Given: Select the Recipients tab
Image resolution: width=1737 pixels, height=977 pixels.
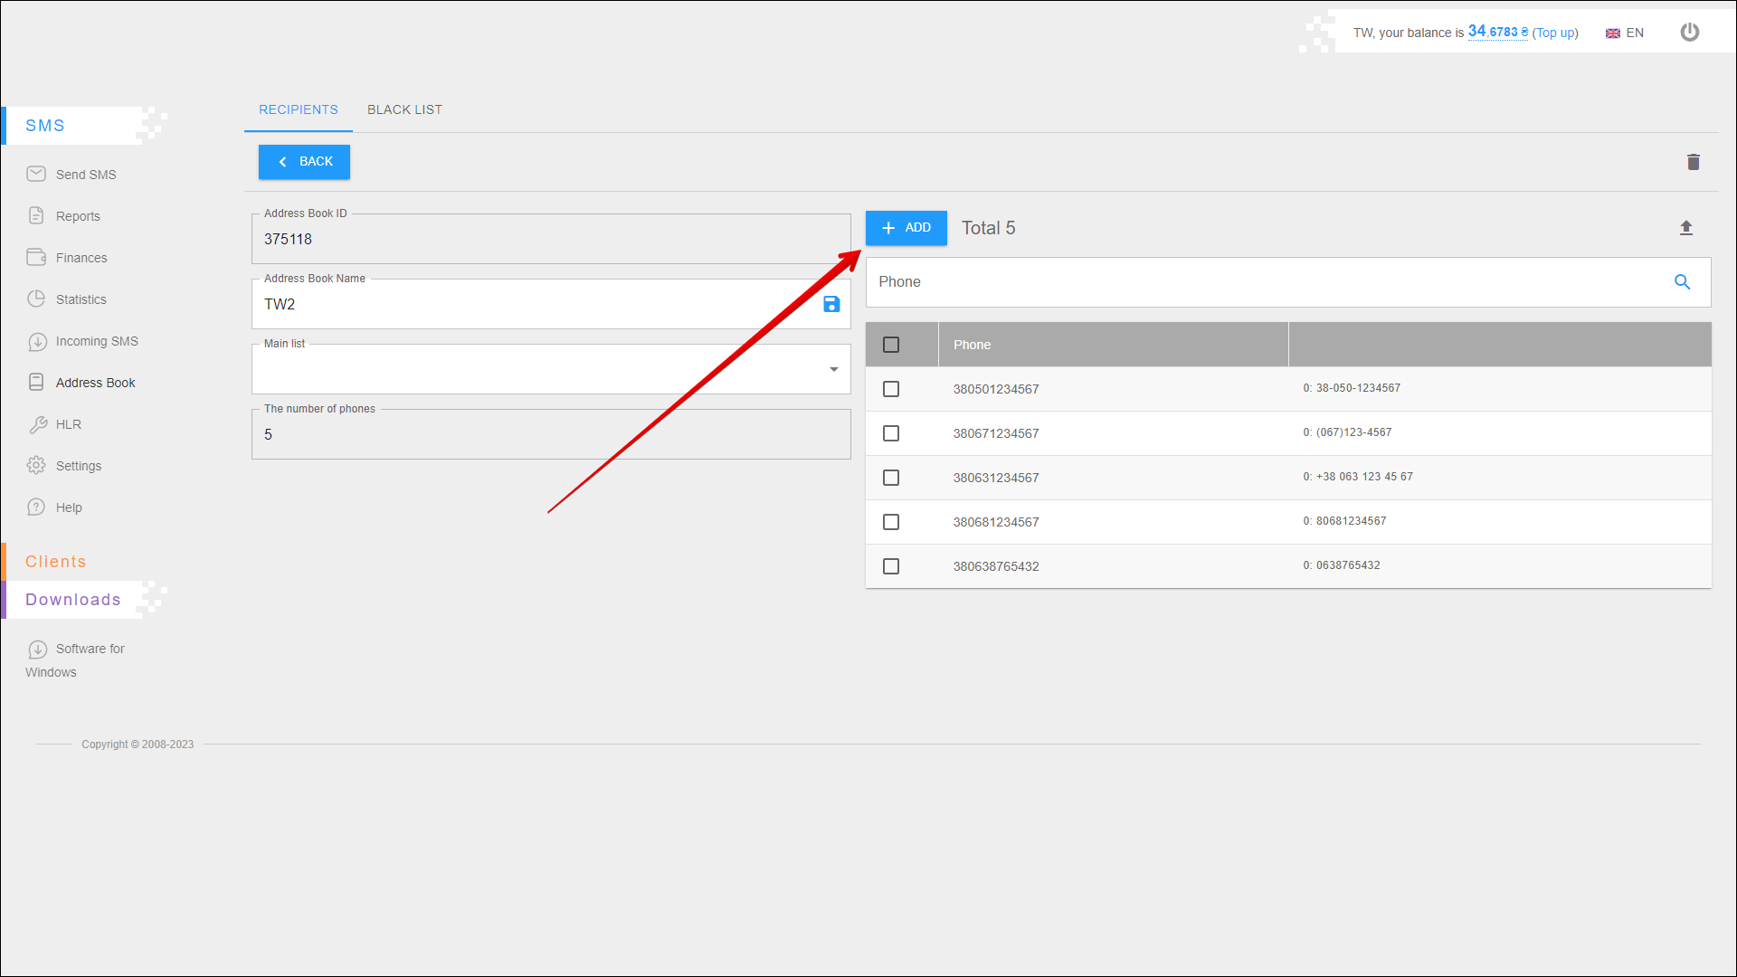Looking at the screenshot, I should (x=298, y=109).
